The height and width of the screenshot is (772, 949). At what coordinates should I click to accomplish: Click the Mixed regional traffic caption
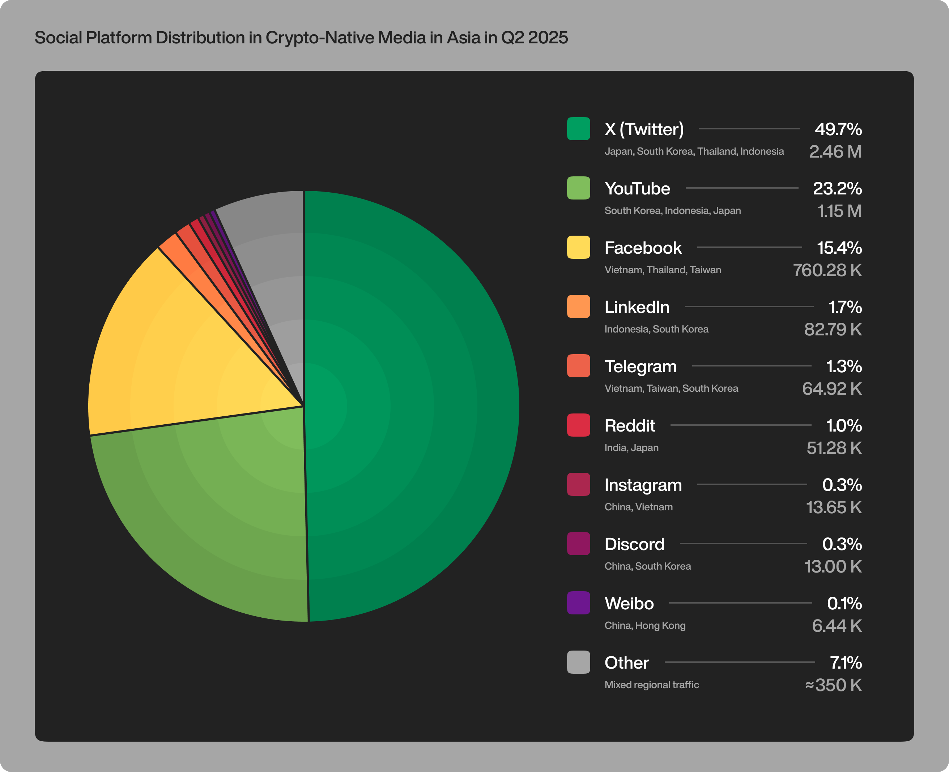pos(651,685)
